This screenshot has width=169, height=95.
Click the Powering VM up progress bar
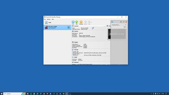click(x=118, y=27)
